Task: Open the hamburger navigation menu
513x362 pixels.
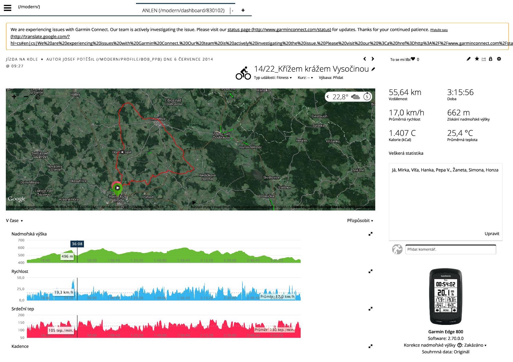Action: pos(8,8)
